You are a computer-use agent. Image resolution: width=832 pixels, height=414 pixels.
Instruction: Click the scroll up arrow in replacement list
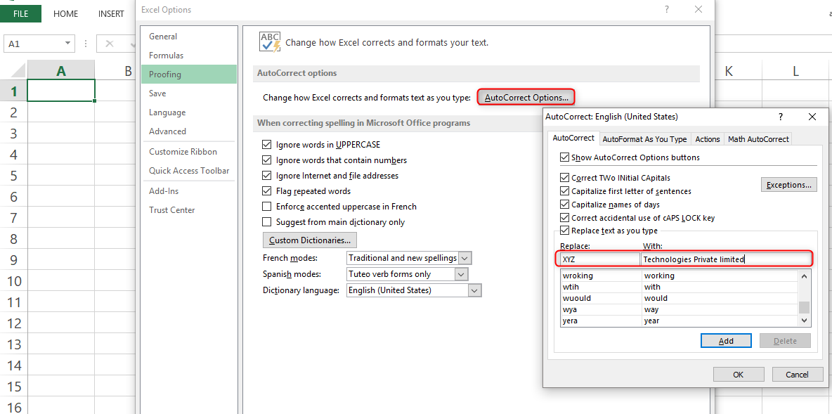click(805, 276)
